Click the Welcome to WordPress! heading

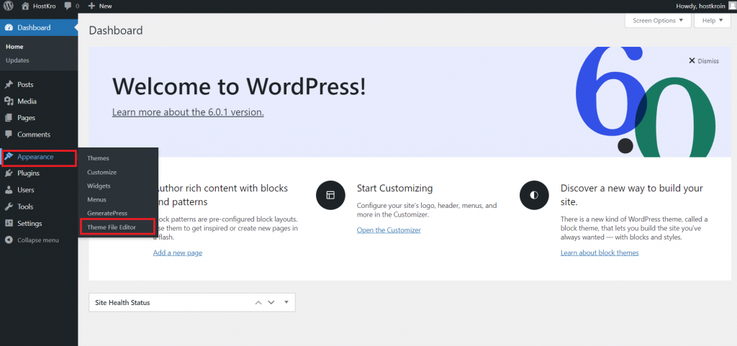pos(239,86)
